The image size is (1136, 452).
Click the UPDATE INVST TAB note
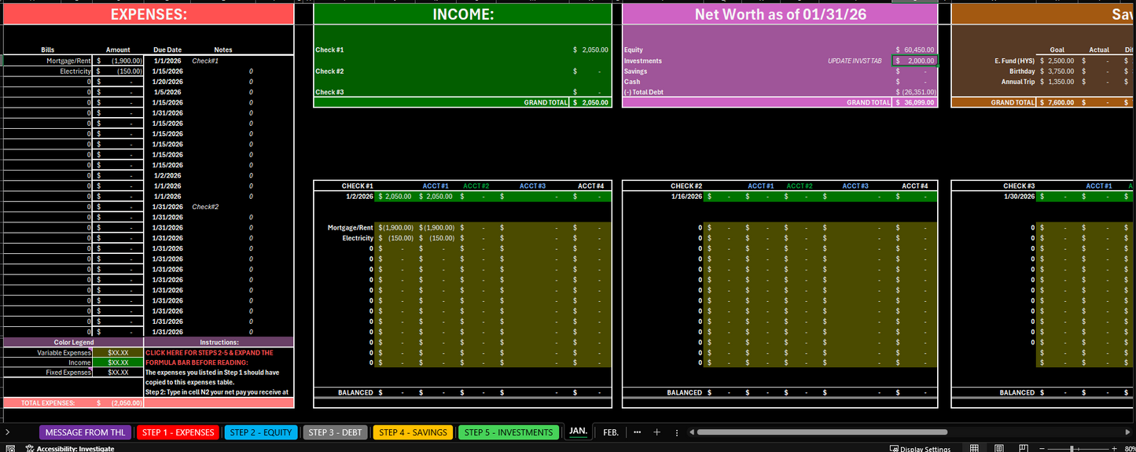click(855, 61)
